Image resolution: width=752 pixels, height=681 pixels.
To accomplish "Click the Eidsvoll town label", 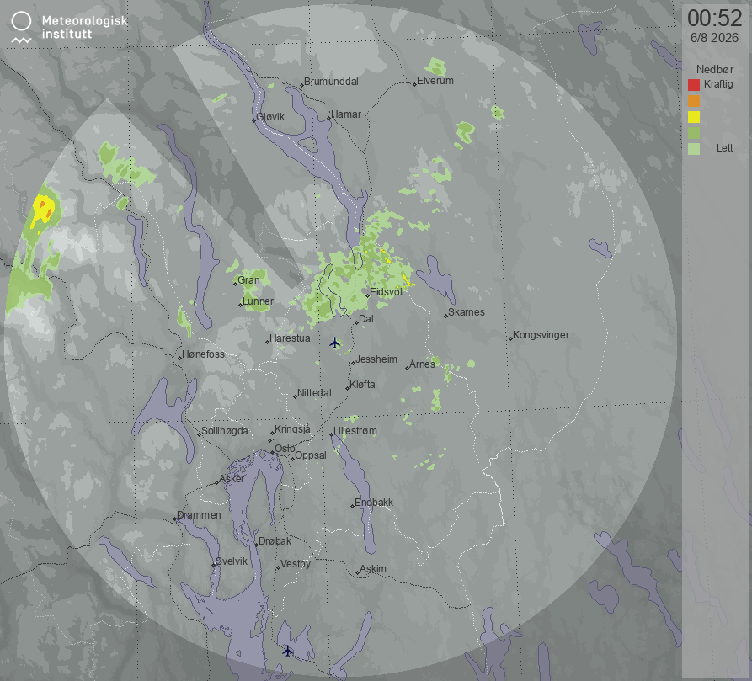I will point(387,292).
